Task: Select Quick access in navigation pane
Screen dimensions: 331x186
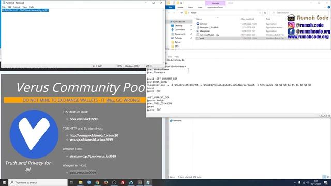Action: click(x=179, y=22)
